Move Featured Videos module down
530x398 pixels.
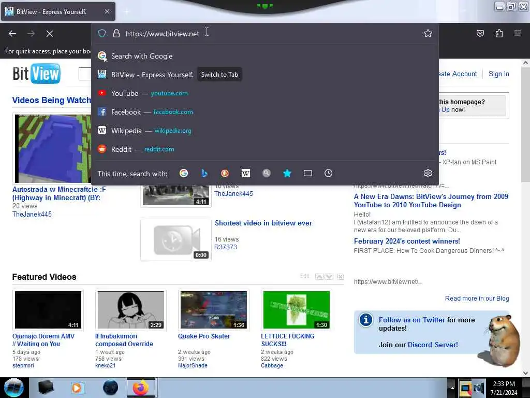329,277
